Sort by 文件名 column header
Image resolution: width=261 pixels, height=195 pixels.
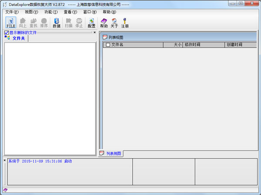pos(133,45)
